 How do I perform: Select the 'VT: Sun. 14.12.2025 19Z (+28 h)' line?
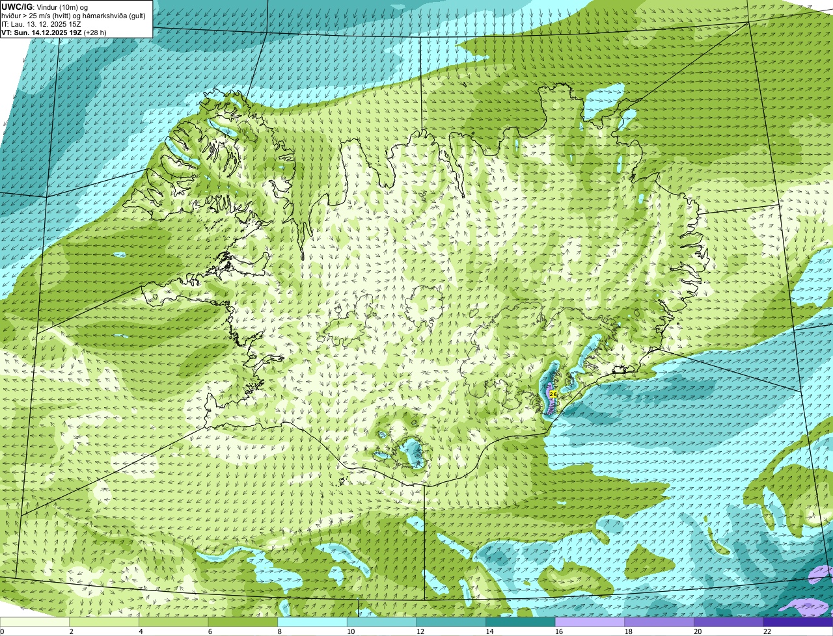coord(54,33)
